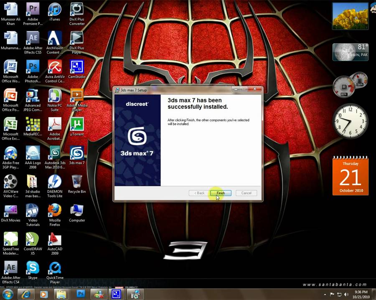376x300 pixels.
Task: Select the Adobe Media Player icon
Action: click(x=77, y=100)
